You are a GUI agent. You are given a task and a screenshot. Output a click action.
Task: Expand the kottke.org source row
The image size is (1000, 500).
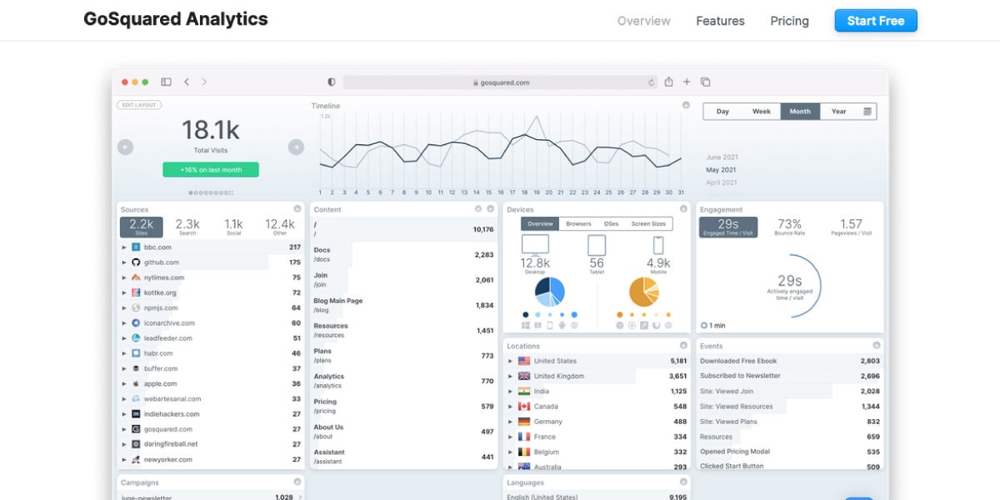click(125, 292)
